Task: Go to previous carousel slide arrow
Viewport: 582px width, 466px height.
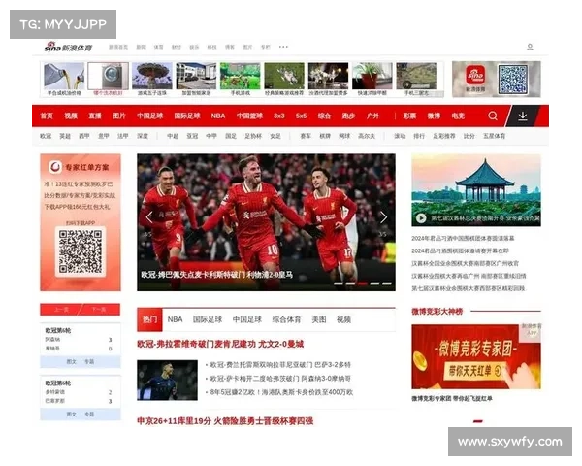Action: coord(149,217)
